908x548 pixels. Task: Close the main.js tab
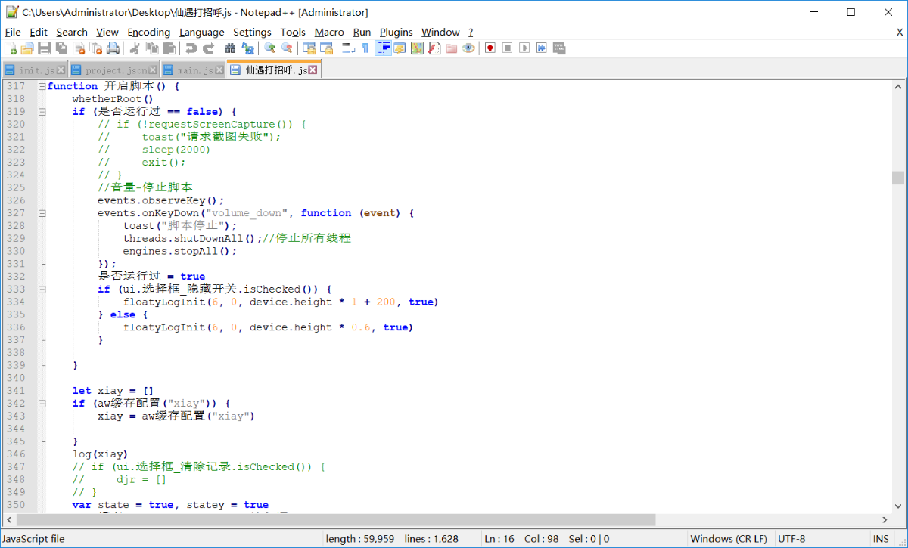[219, 70]
